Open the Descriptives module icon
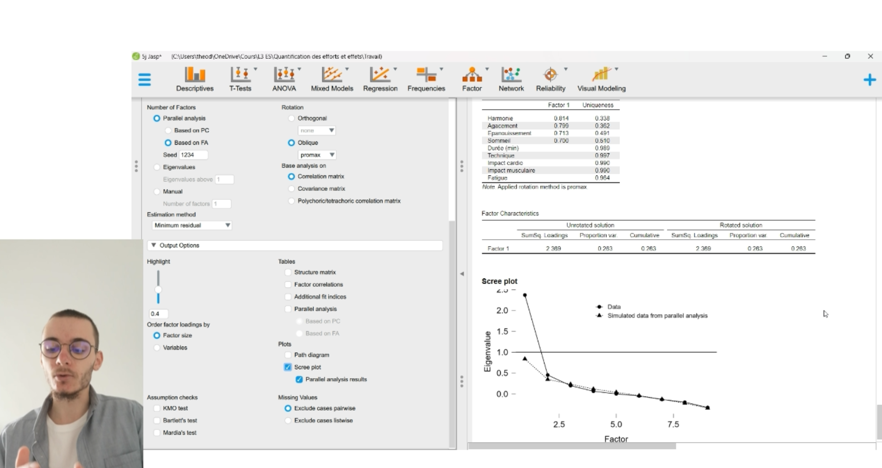 pos(195,79)
